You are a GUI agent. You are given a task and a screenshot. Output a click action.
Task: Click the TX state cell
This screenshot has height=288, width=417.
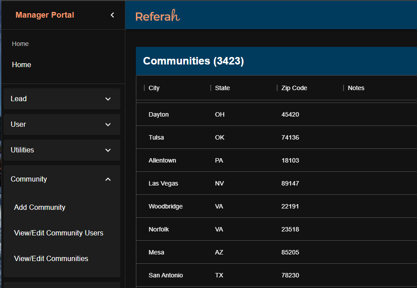[x=219, y=275]
